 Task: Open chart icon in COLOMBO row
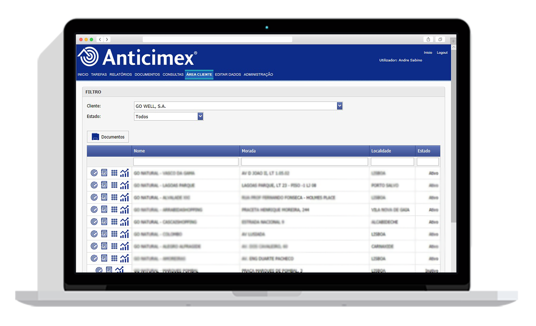point(125,234)
